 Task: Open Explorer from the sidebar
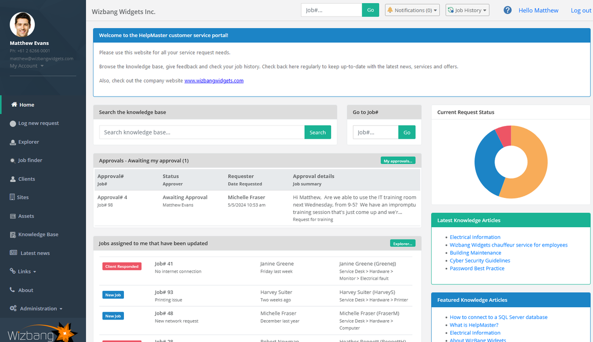tap(29, 142)
